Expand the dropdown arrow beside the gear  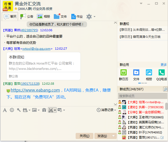click(x=94, y=17)
